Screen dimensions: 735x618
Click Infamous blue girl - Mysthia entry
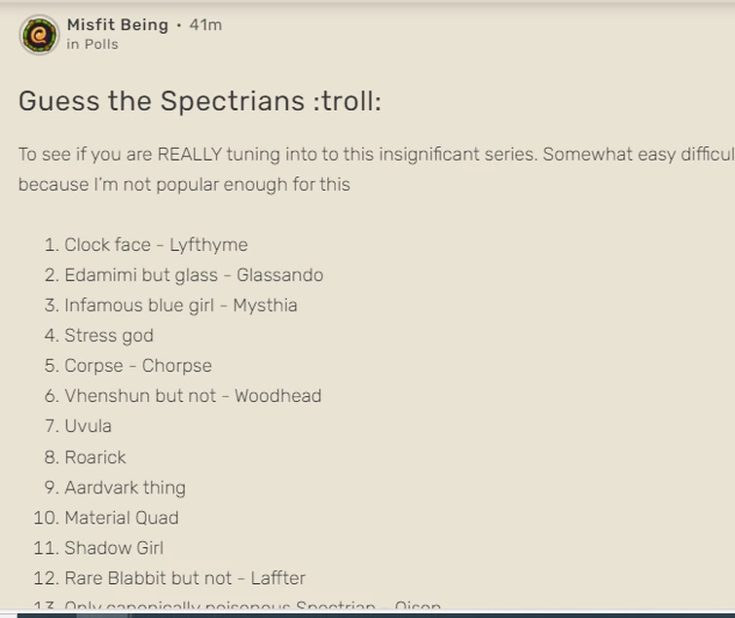click(x=181, y=305)
